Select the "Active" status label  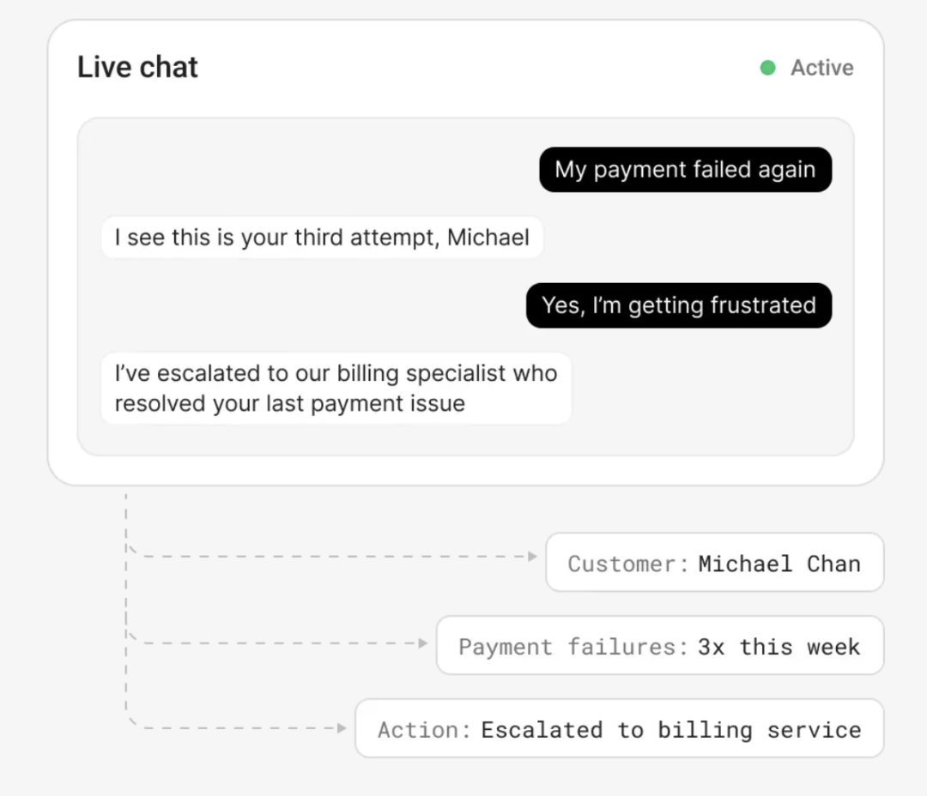point(821,68)
